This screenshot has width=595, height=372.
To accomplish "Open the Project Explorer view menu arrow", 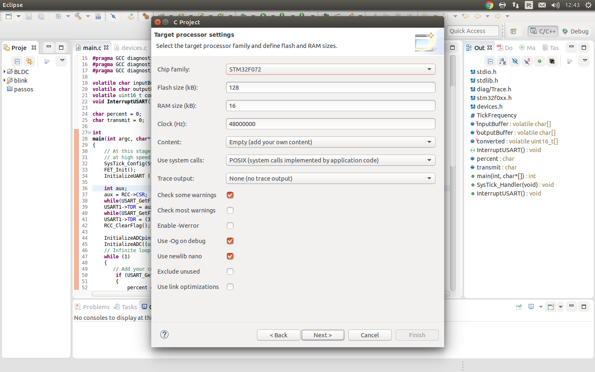I will [62, 61].
